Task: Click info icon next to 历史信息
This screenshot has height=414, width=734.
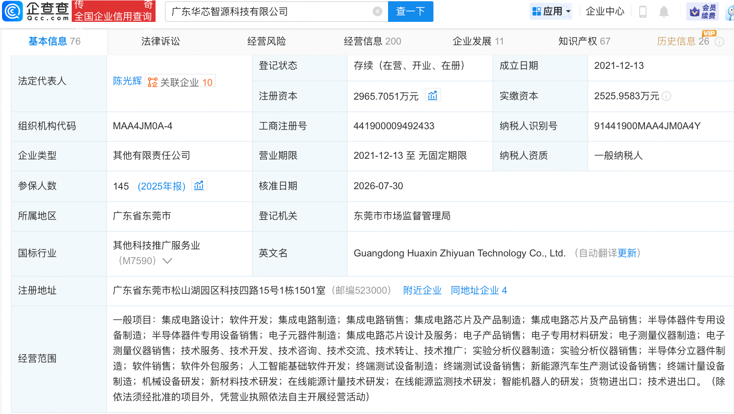Action: pos(719,42)
